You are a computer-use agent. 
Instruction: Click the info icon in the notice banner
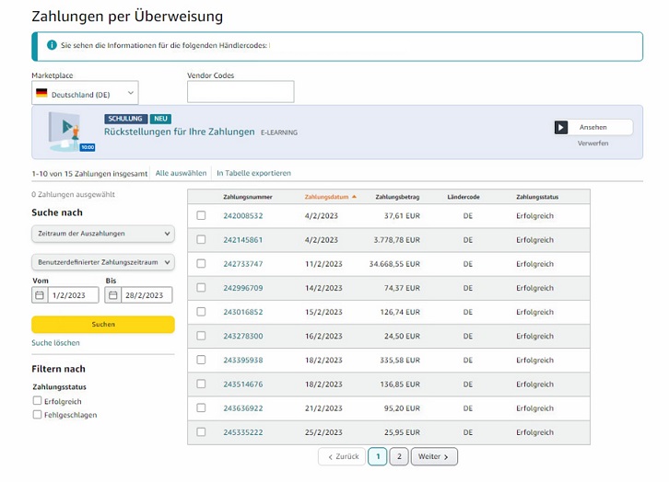52,45
